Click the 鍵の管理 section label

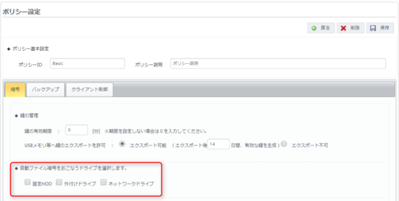[x=29, y=116]
